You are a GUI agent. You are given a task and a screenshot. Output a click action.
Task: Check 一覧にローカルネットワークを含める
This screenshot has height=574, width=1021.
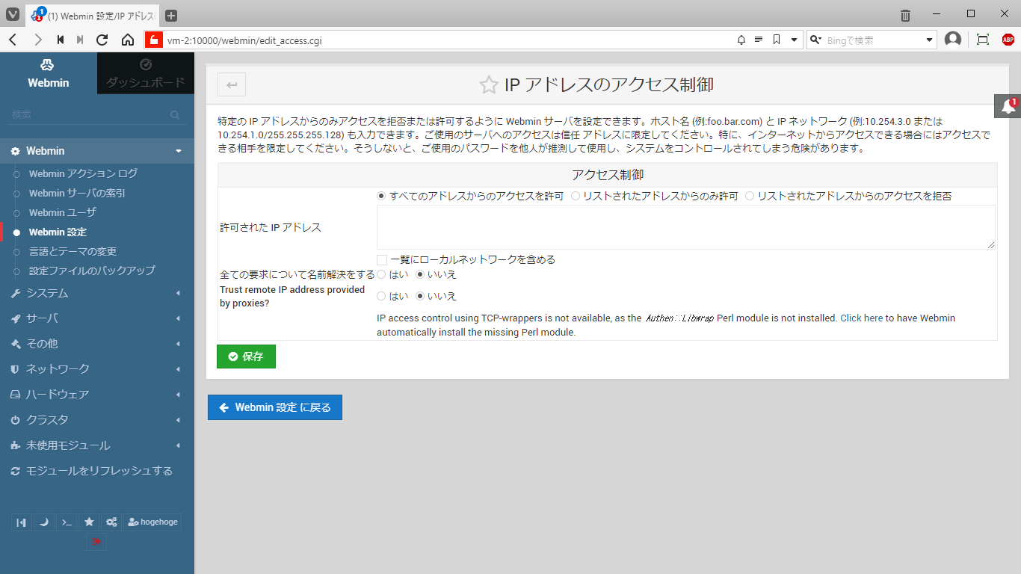[x=382, y=260]
